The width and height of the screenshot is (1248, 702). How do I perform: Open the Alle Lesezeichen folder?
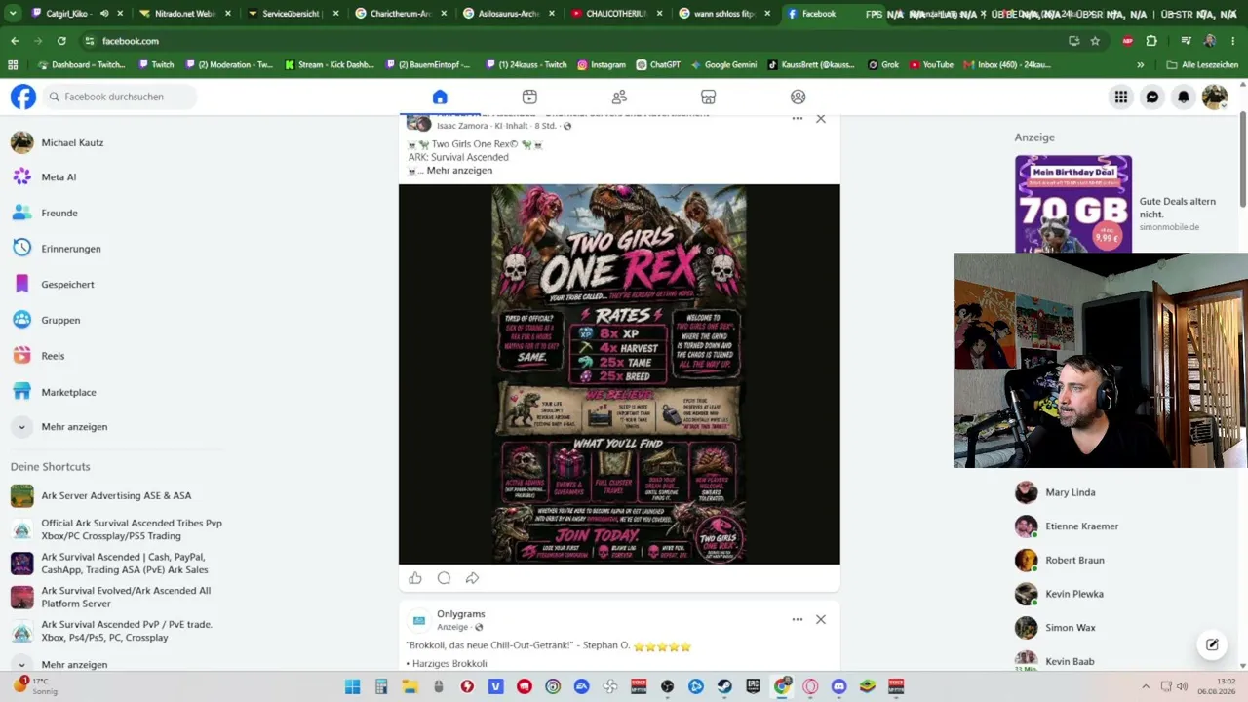[1201, 64]
